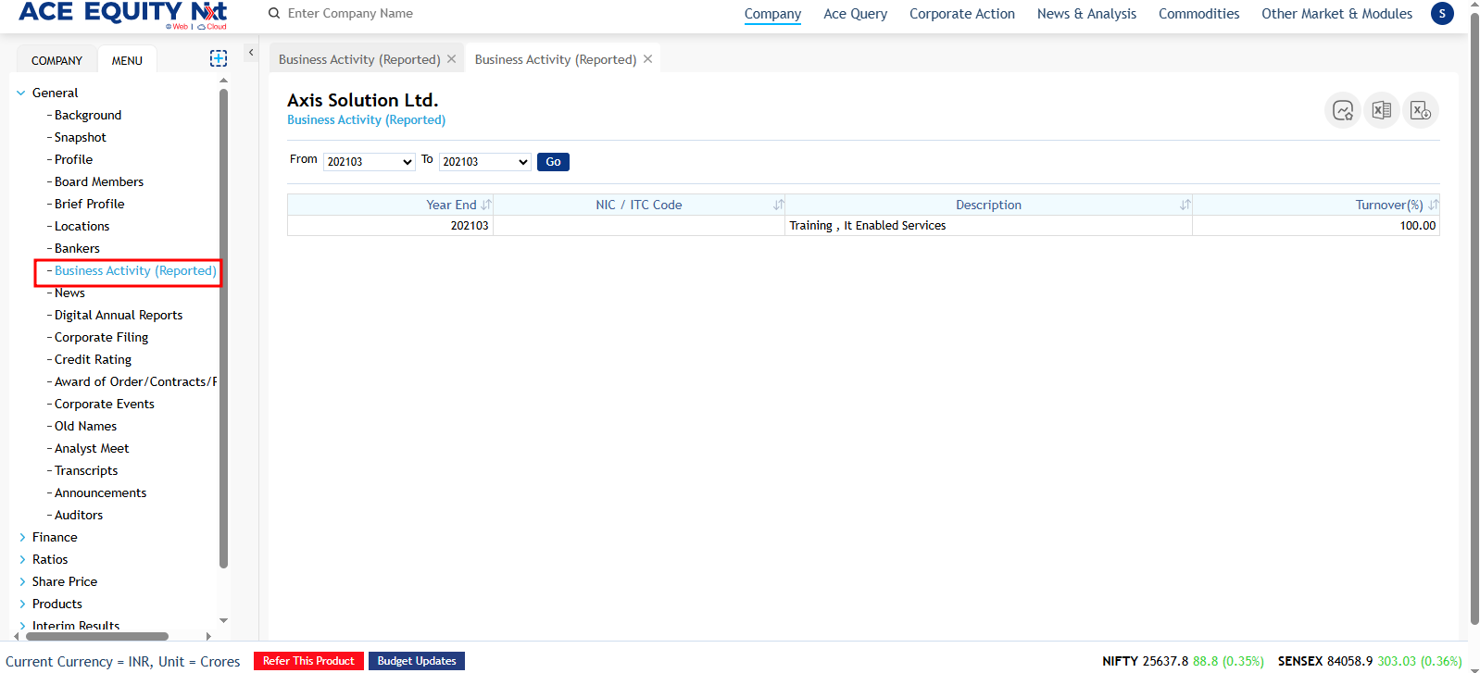Viewport: 1480px width, 673px height.
Task: Open the user profile avatar
Action: click(1442, 14)
